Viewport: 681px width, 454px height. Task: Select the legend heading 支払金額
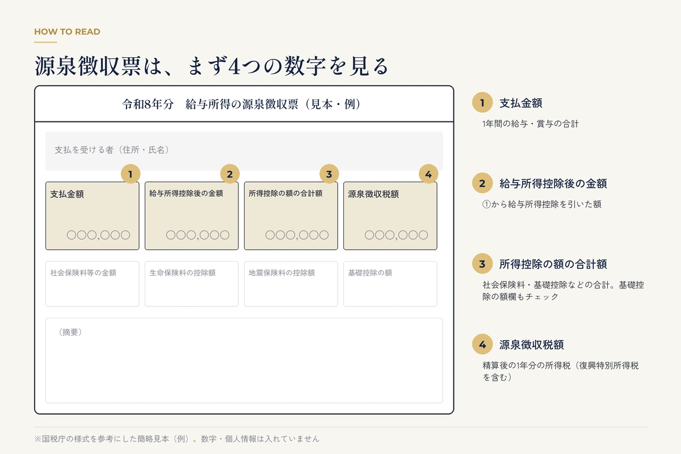(520, 103)
